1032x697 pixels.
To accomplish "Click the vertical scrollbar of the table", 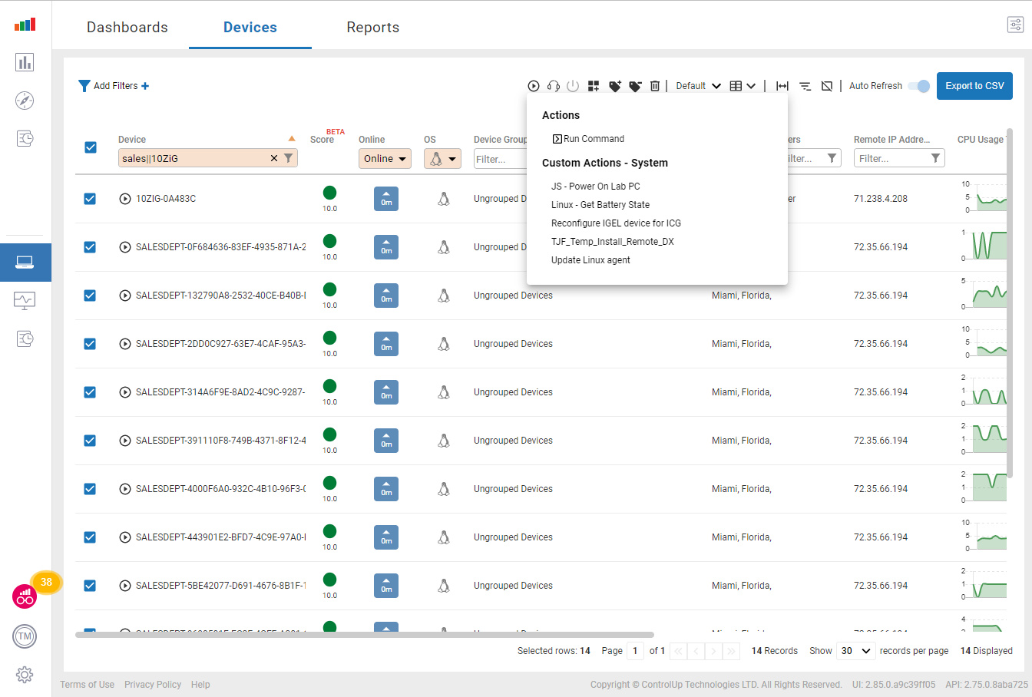I will (x=1009, y=303).
